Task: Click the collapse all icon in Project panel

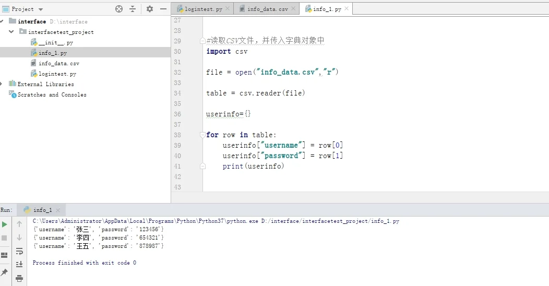Action: [x=133, y=9]
